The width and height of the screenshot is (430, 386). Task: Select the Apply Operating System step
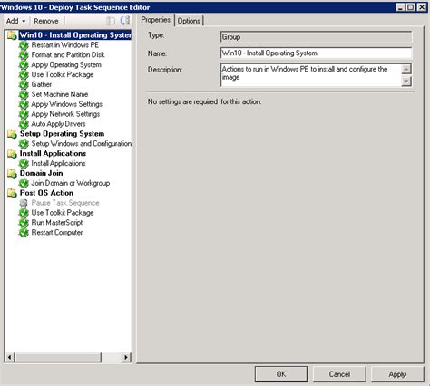click(x=66, y=64)
